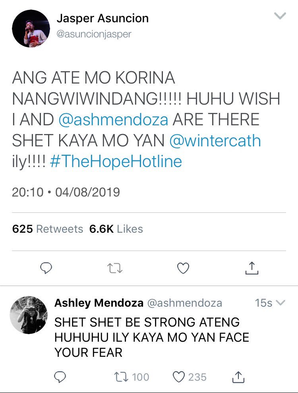Open Jasper Asuncion's profile picture
Screen dimensions: 298x393
[31, 29]
